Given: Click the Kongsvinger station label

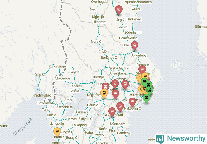Looking at the screenshot, I should (58, 66).
